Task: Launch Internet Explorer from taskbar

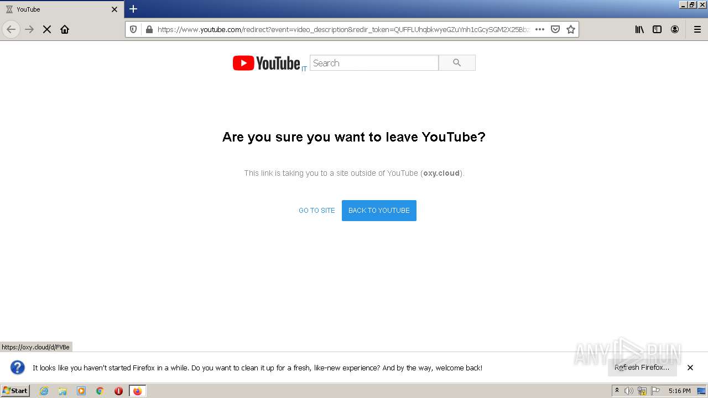Action: coord(44,391)
